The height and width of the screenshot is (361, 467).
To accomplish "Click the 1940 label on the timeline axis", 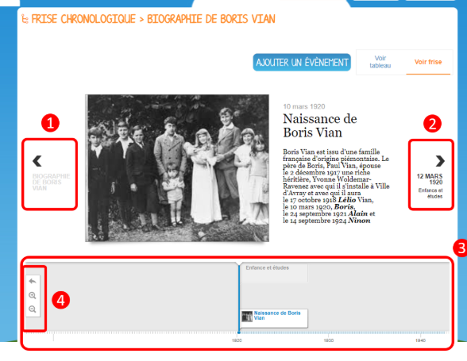I will coord(420,340).
